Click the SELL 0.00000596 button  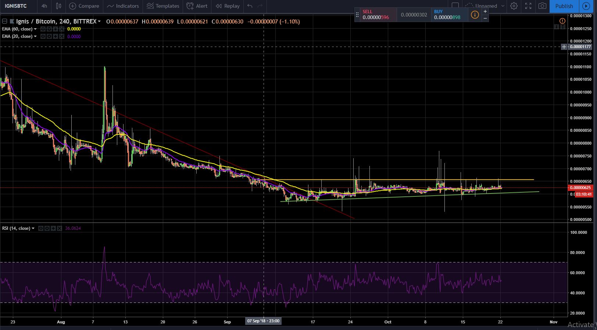tap(378, 15)
